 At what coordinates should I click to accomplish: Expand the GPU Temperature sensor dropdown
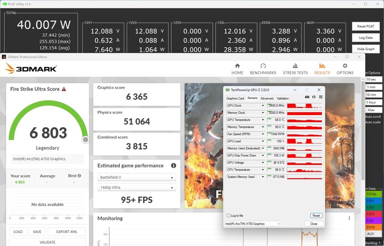point(263,120)
